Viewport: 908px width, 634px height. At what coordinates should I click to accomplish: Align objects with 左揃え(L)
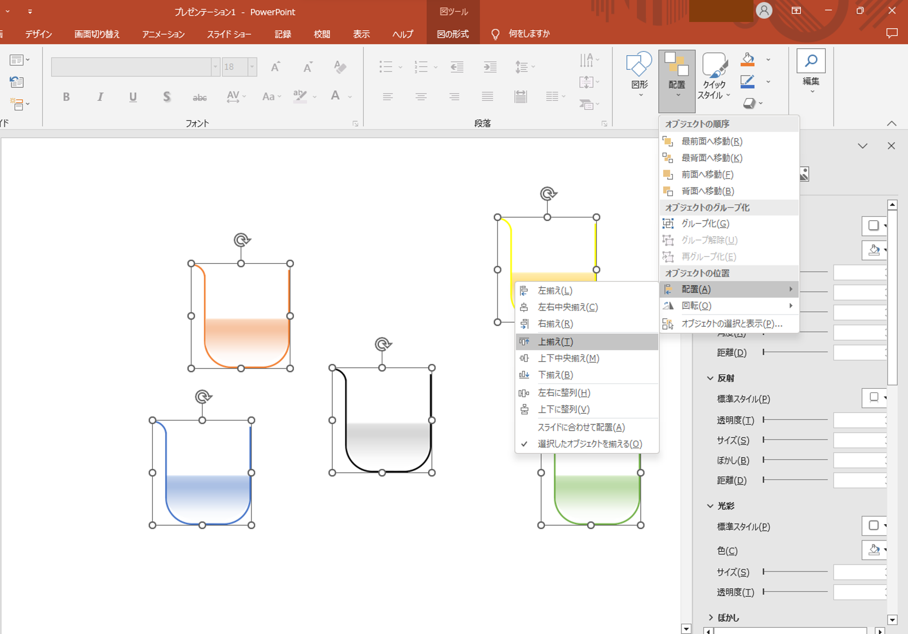(x=587, y=291)
